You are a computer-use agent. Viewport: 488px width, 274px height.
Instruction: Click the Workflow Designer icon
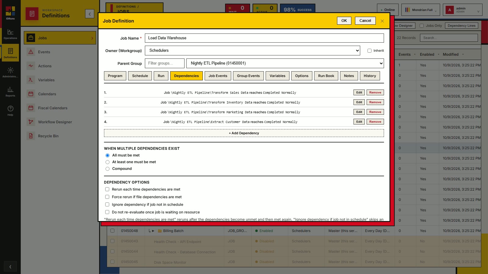(31, 122)
